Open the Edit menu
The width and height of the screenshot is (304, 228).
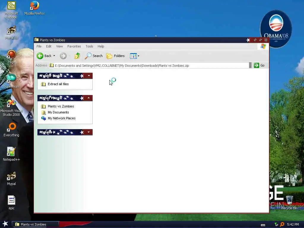49,46
